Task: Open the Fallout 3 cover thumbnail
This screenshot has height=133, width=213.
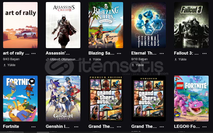Action: (191, 25)
